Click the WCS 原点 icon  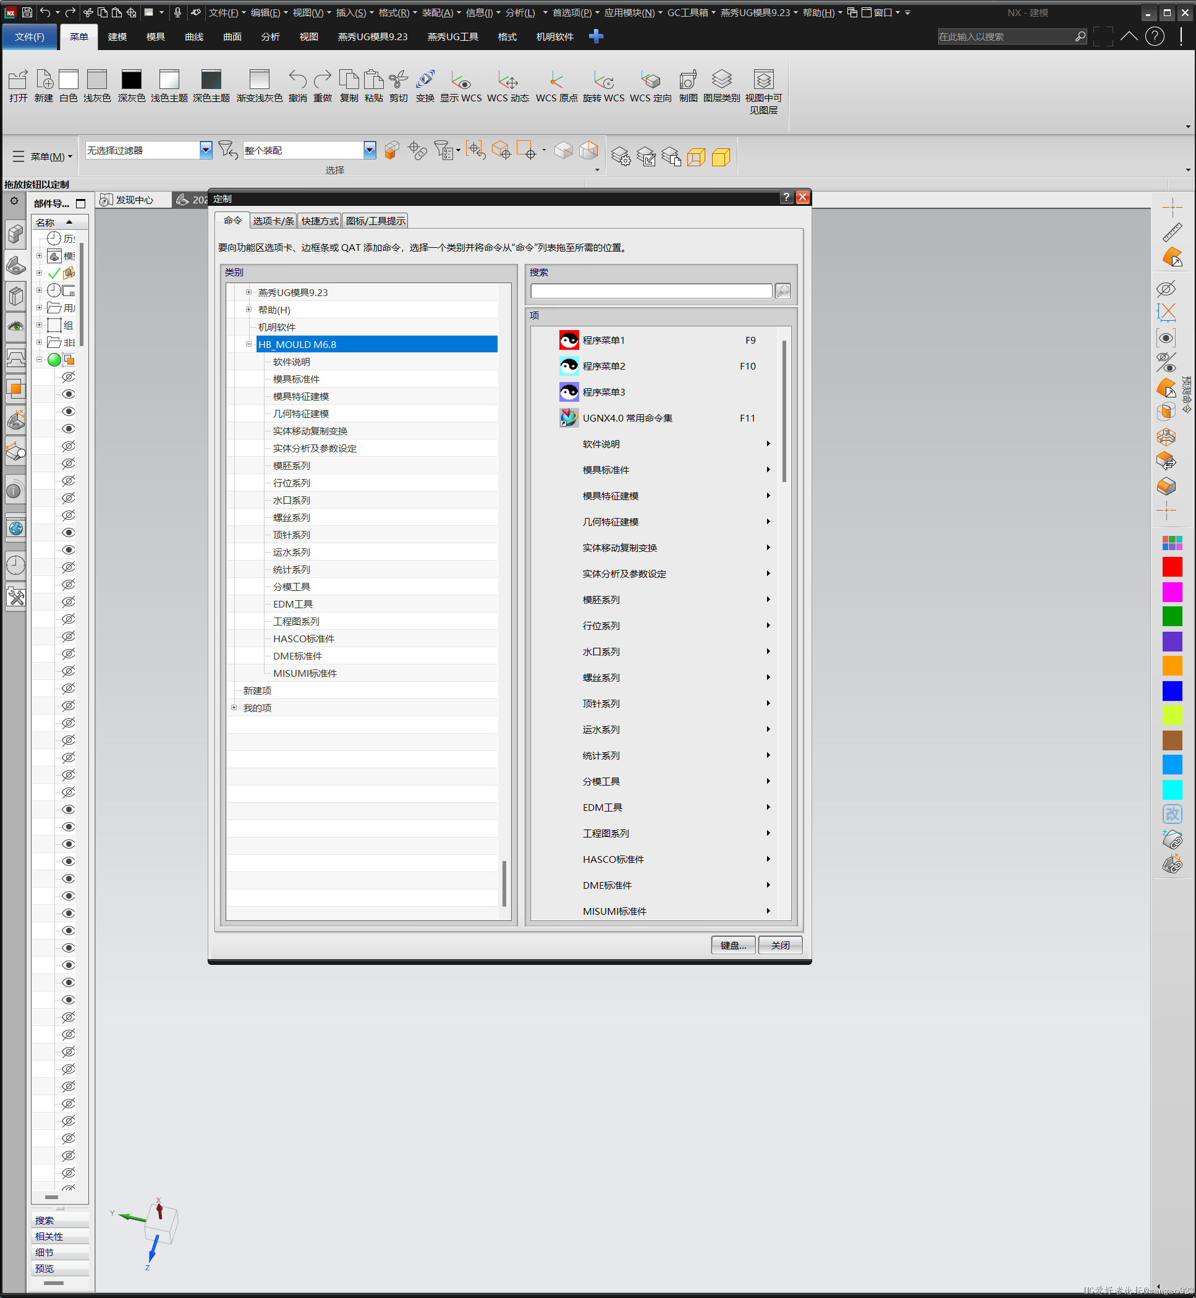pyautogui.click(x=556, y=80)
